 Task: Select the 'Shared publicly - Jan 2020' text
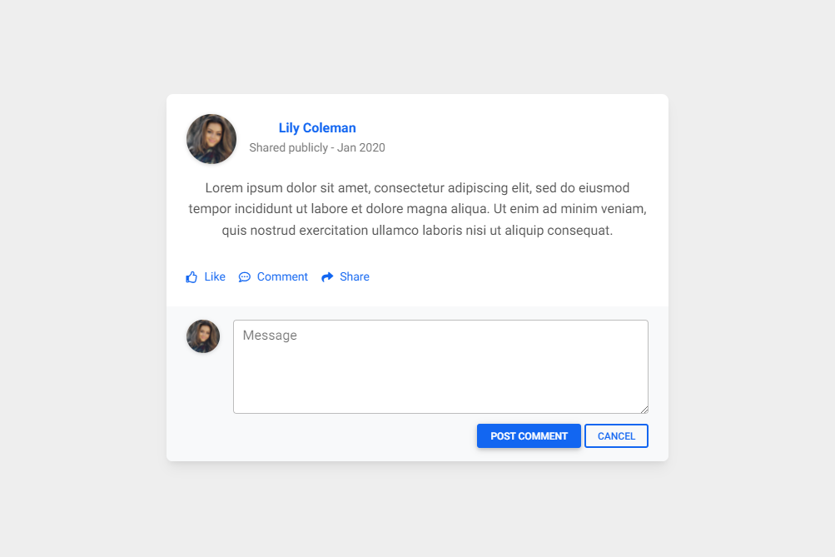click(x=316, y=147)
